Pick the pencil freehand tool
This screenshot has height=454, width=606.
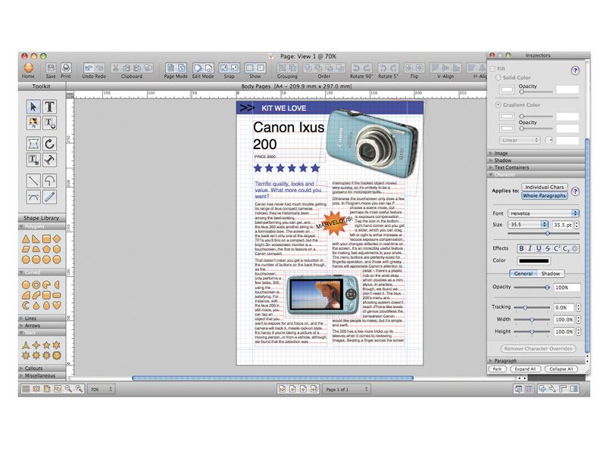tap(49, 197)
